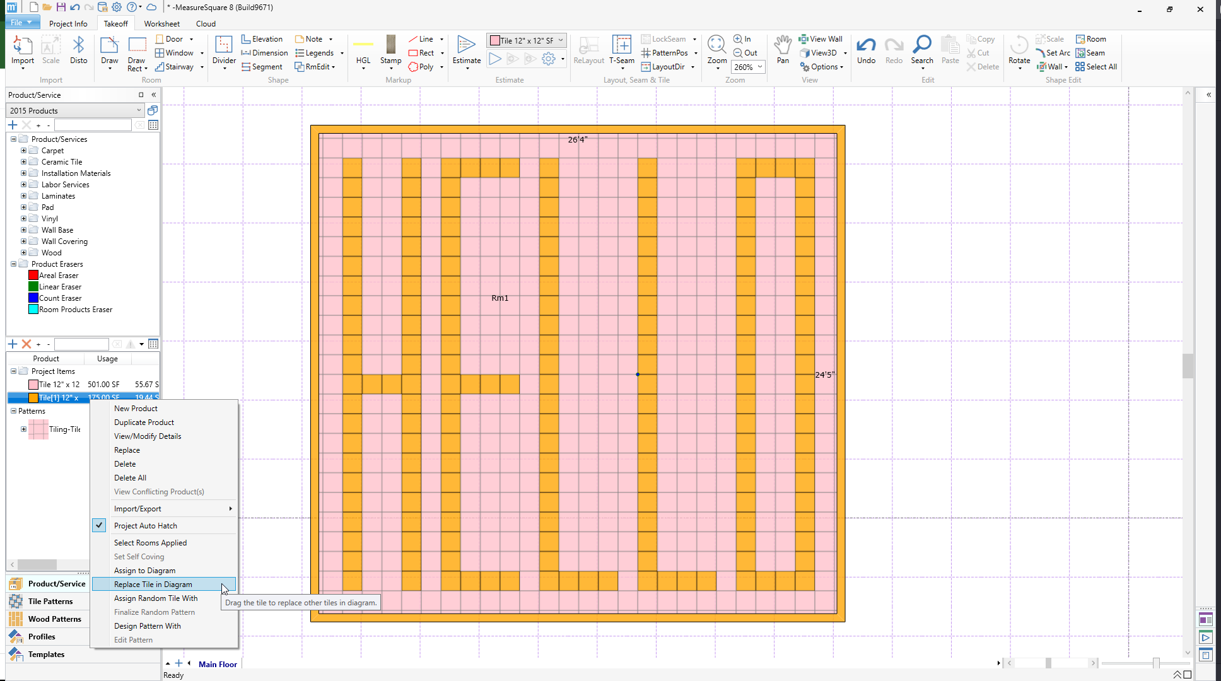Open the Tile Patterns panel

tap(50, 602)
